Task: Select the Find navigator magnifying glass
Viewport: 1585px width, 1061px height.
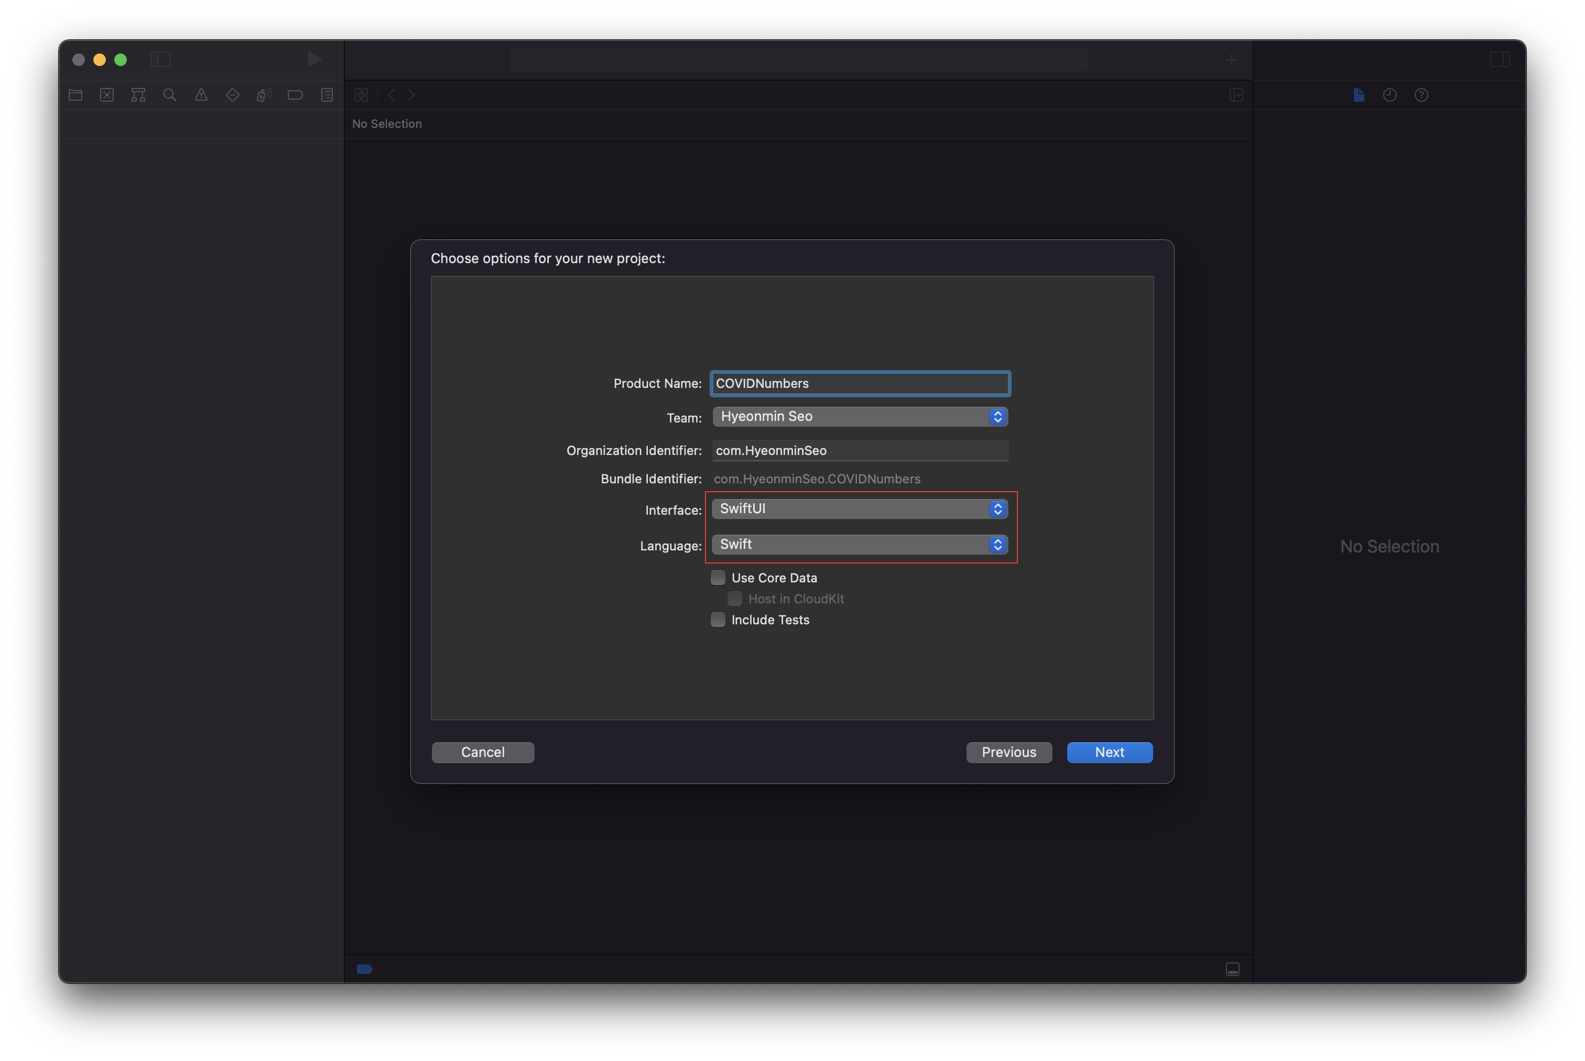Action: (169, 95)
